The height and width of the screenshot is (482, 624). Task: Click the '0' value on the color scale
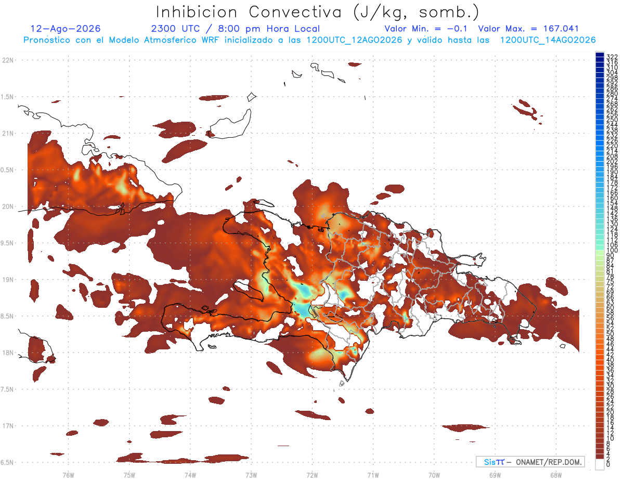click(x=609, y=464)
